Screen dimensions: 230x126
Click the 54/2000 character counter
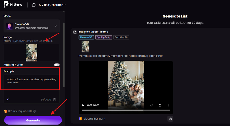[x=46, y=99]
